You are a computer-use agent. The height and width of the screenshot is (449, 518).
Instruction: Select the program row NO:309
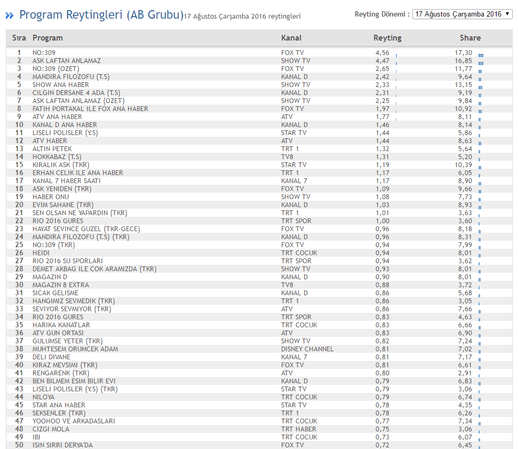tap(259, 52)
